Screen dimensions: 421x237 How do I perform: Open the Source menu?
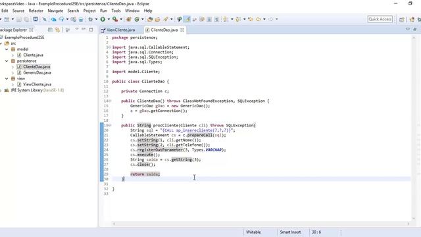(18, 11)
